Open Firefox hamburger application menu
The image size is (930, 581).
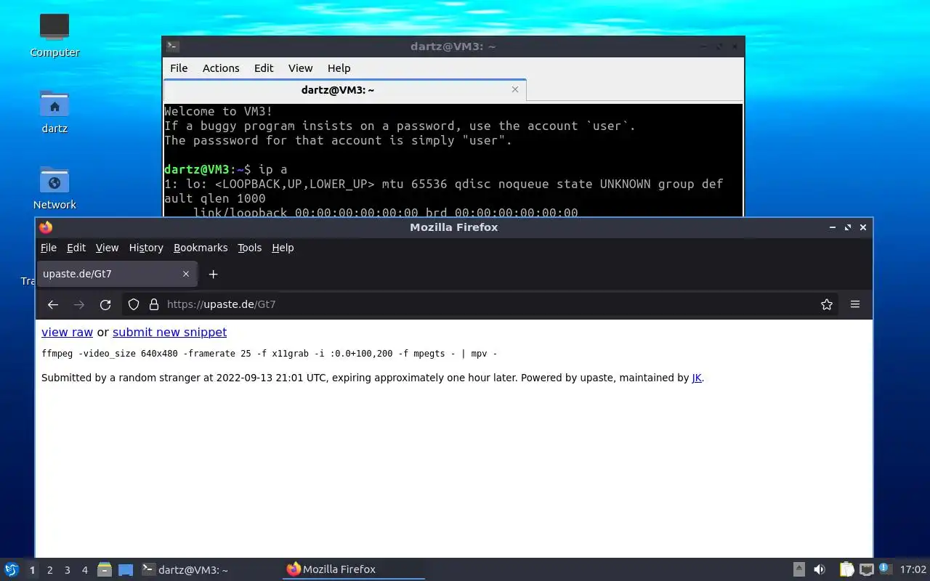coord(855,304)
